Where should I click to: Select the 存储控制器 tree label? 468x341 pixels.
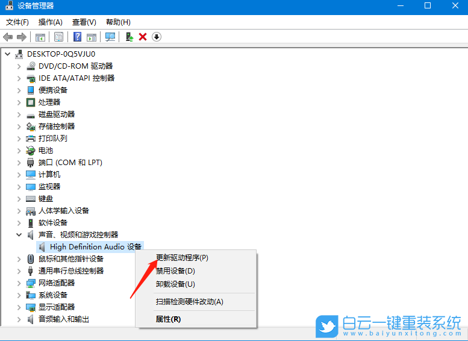point(57,127)
